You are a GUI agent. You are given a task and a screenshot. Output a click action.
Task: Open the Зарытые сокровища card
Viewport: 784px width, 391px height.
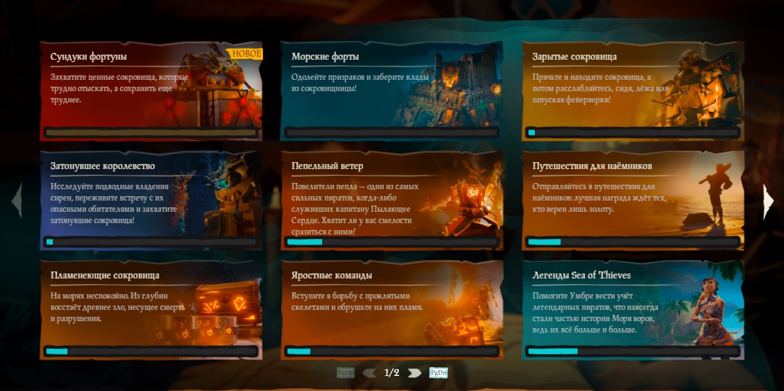point(633,91)
